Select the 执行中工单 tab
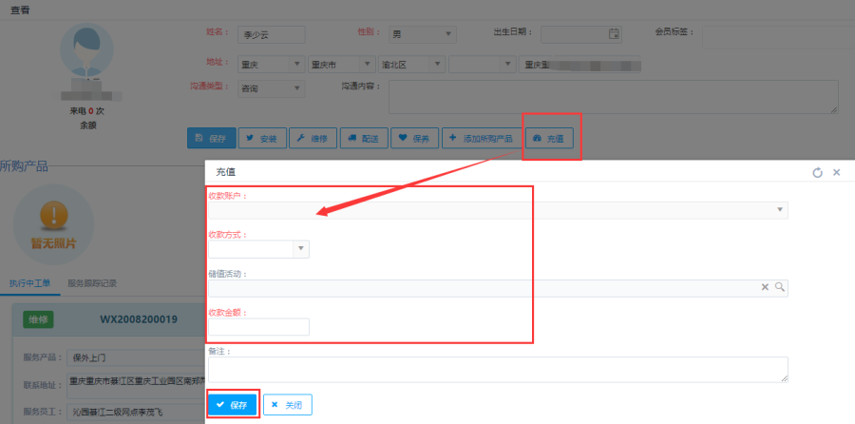This screenshot has height=424, width=855. coord(30,283)
